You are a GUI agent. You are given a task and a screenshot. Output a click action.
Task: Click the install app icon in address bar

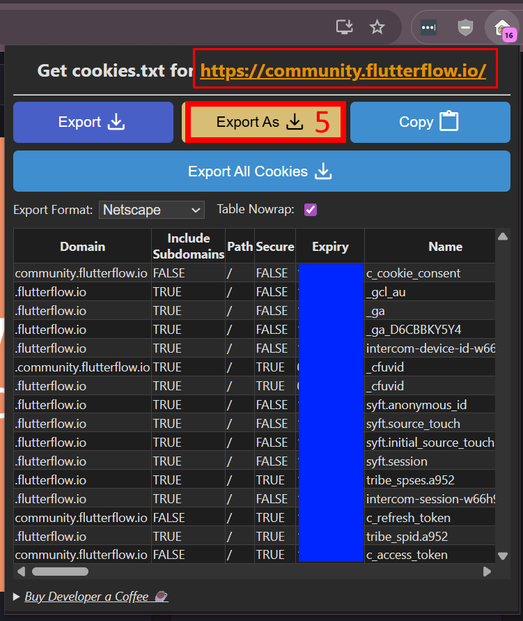tap(344, 27)
